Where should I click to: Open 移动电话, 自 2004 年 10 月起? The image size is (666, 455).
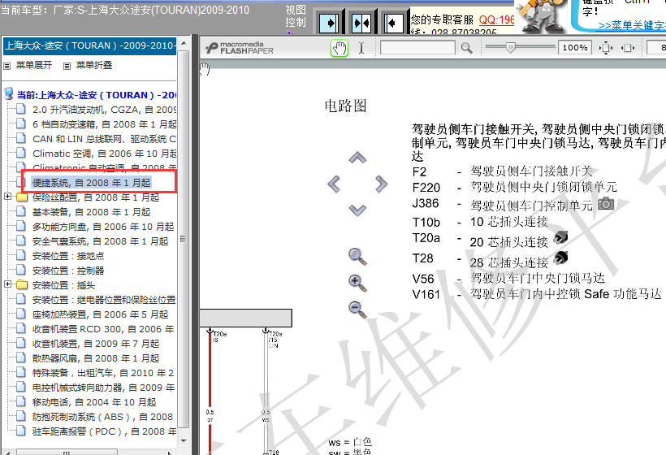pyautogui.click(x=94, y=402)
